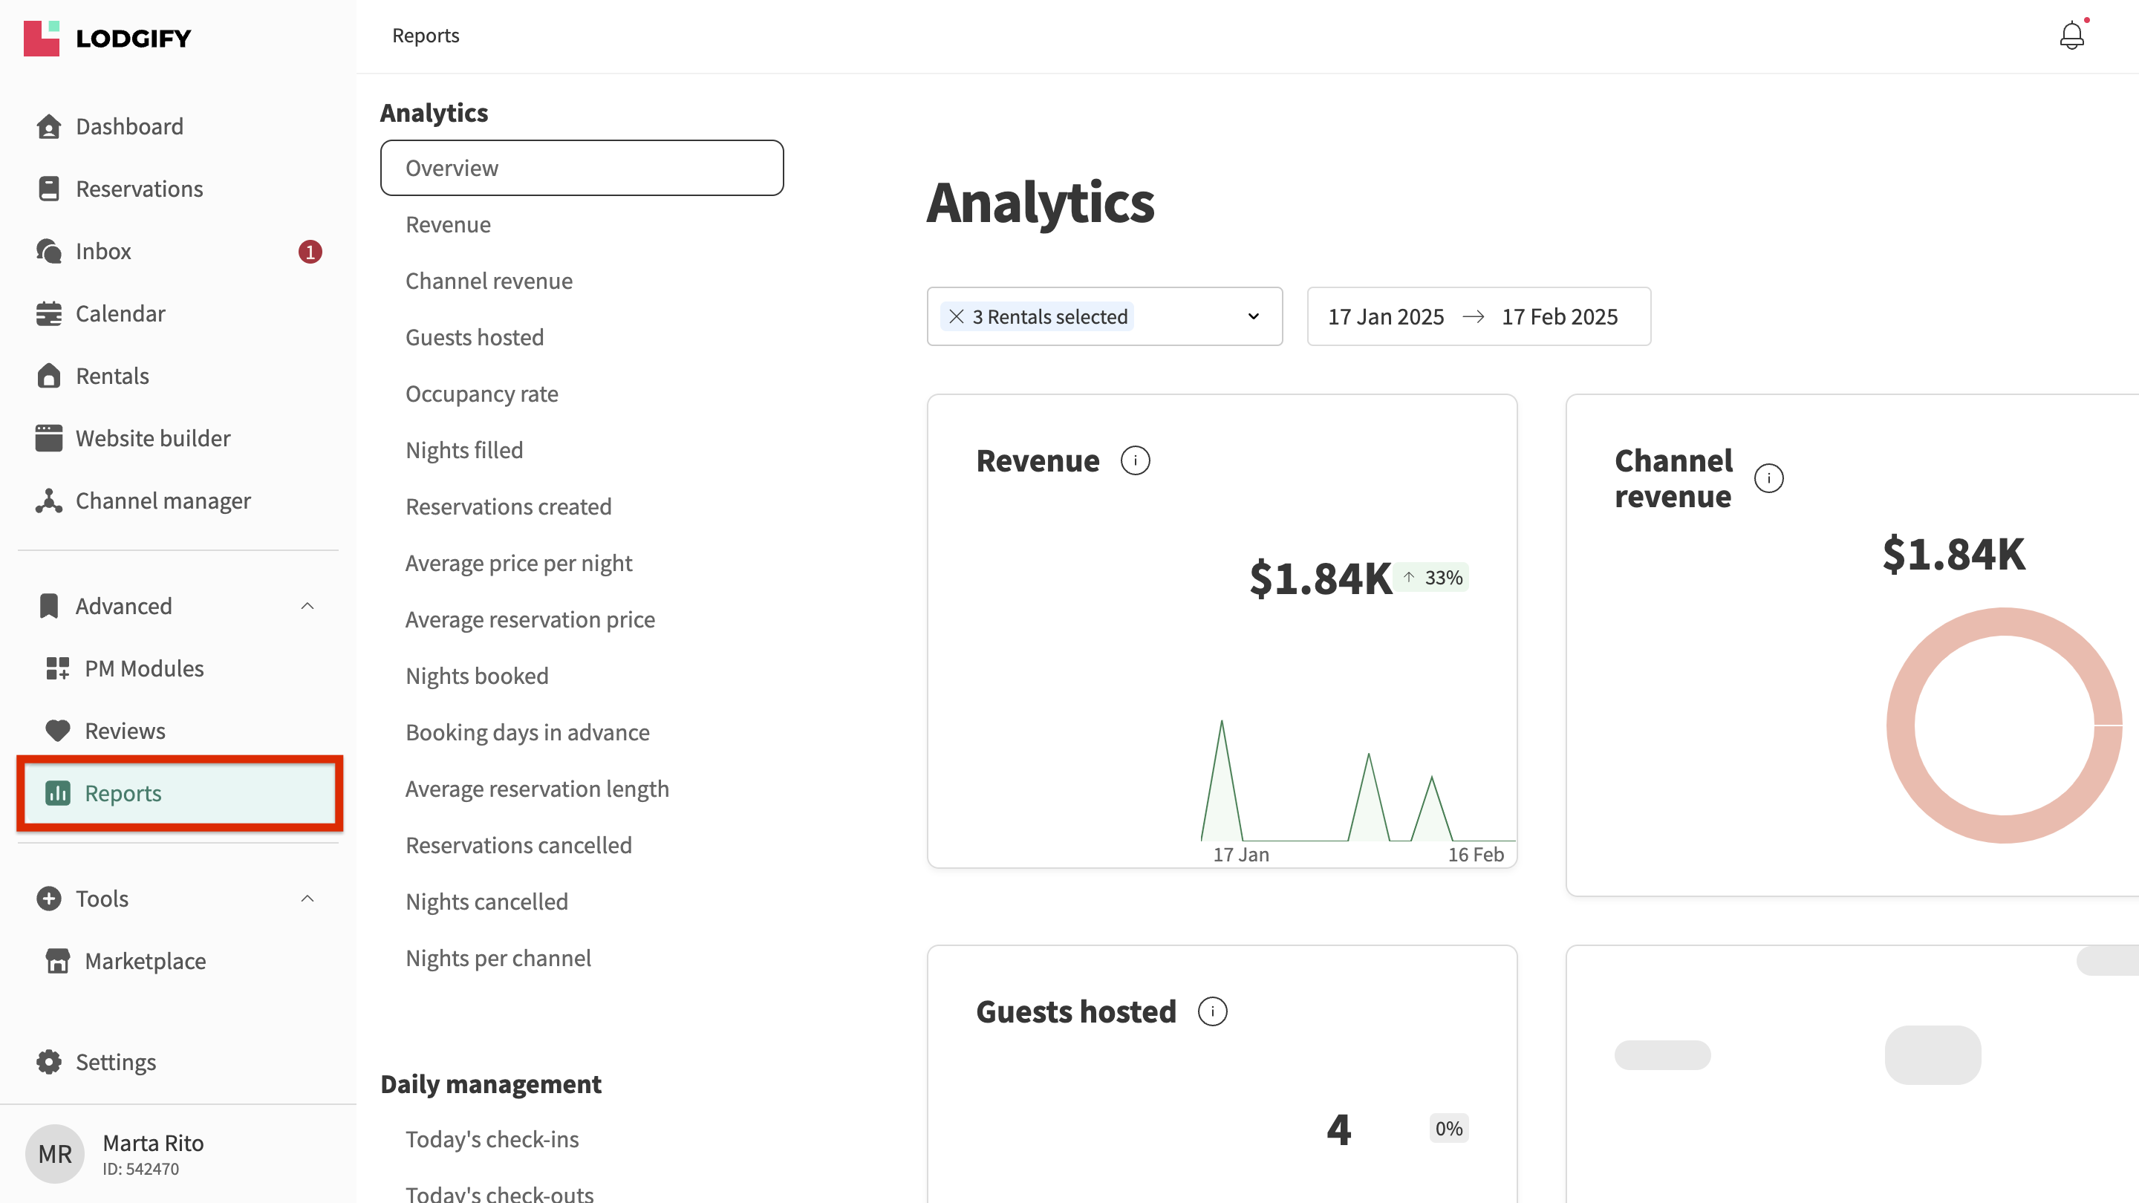Viewport: 2139px width, 1203px height.
Task: Open Settings gear in the sidebar
Action: (48, 1062)
